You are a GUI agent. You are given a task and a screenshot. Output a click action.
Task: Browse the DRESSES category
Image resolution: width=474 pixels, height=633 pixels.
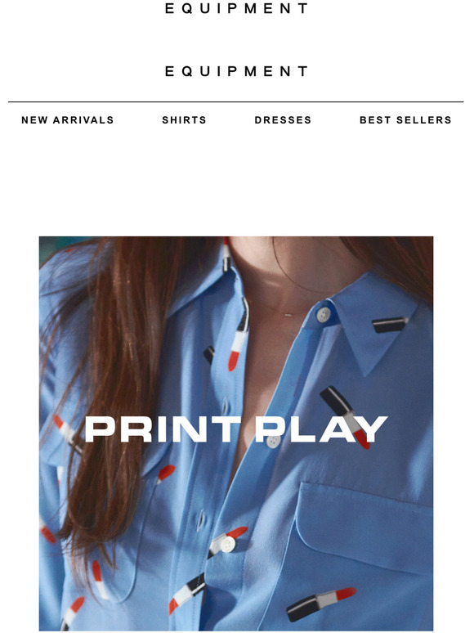[283, 120]
